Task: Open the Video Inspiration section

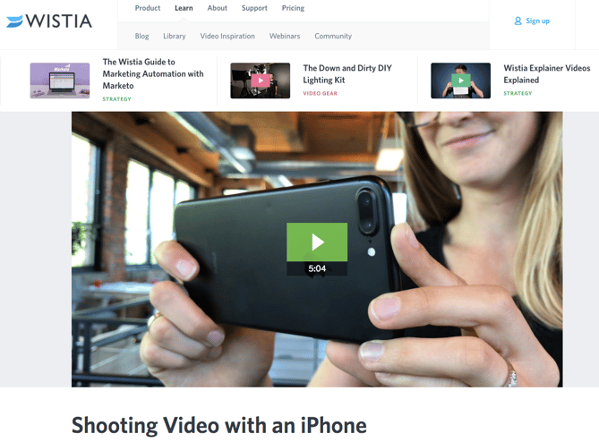Action: tap(227, 36)
